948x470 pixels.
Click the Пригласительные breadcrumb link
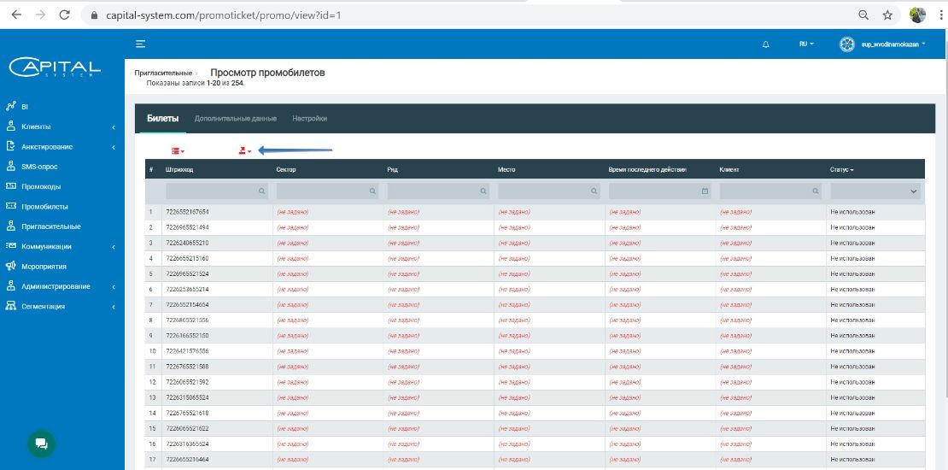tap(163, 73)
